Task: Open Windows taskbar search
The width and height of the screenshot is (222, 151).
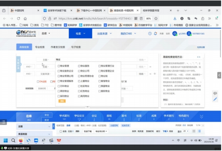Action: pos(13,141)
